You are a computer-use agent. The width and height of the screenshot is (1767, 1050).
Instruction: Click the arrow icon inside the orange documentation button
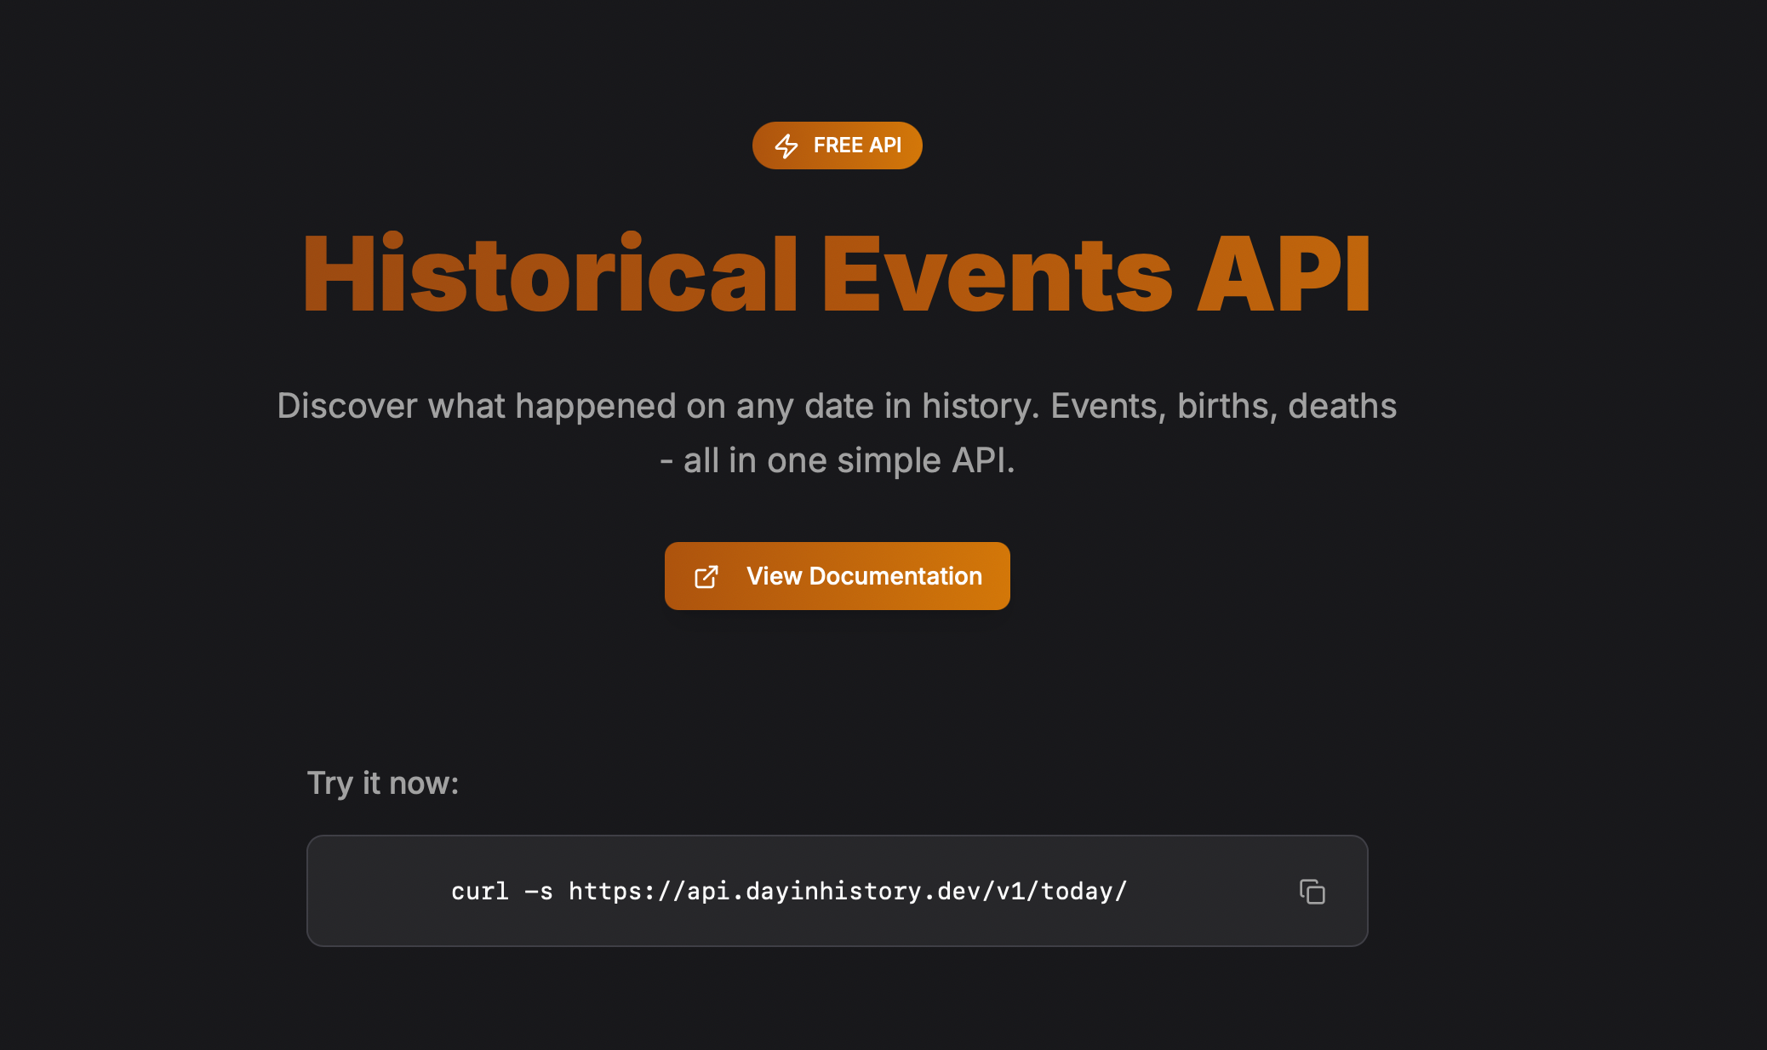[x=706, y=575]
